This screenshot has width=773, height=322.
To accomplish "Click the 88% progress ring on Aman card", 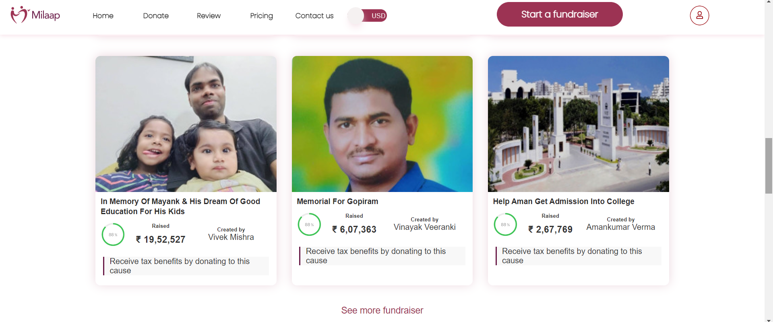I will (505, 225).
